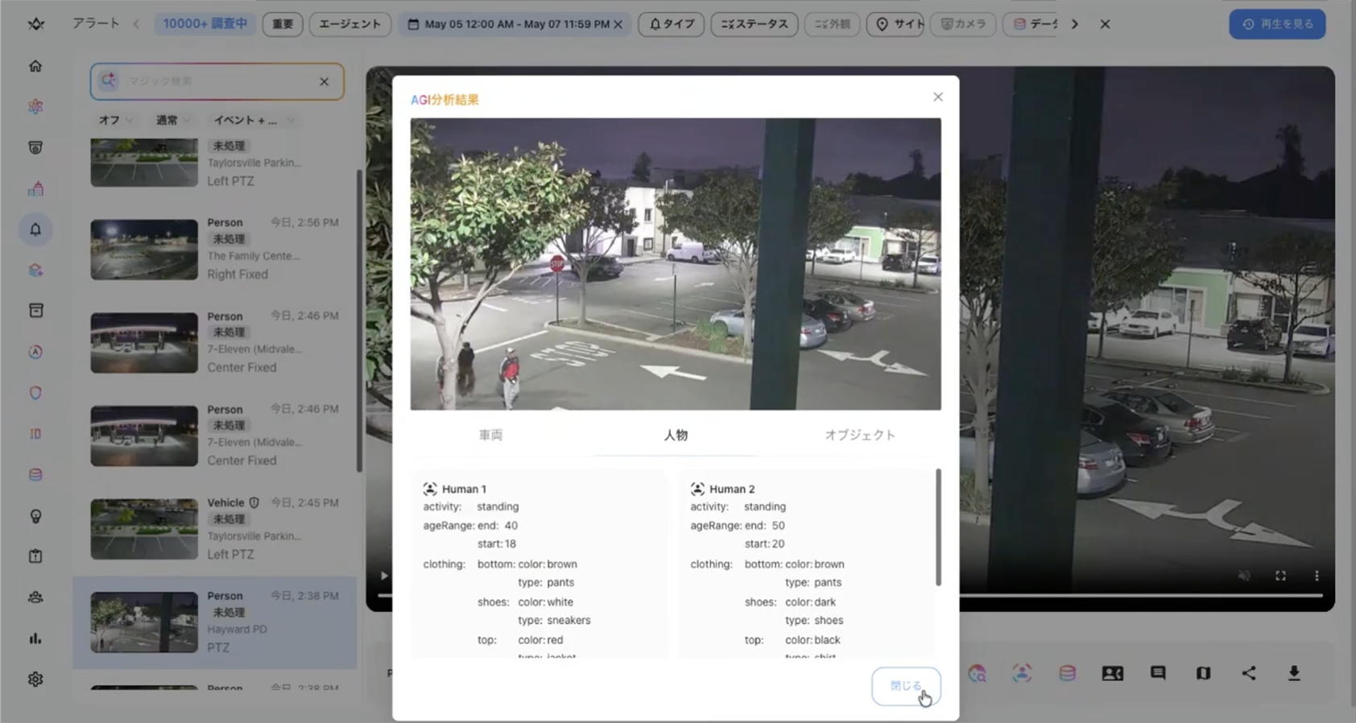
Task: Click the 10000+ 調査中 button
Action: pyautogui.click(x=205, y=24)
